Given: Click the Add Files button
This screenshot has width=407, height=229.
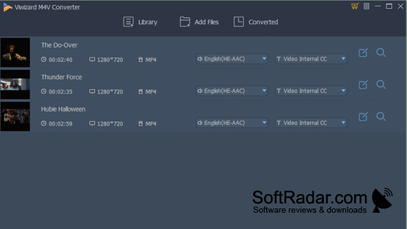Looking at the screenshot, I should pyautogui.click(x=199, y=22).
